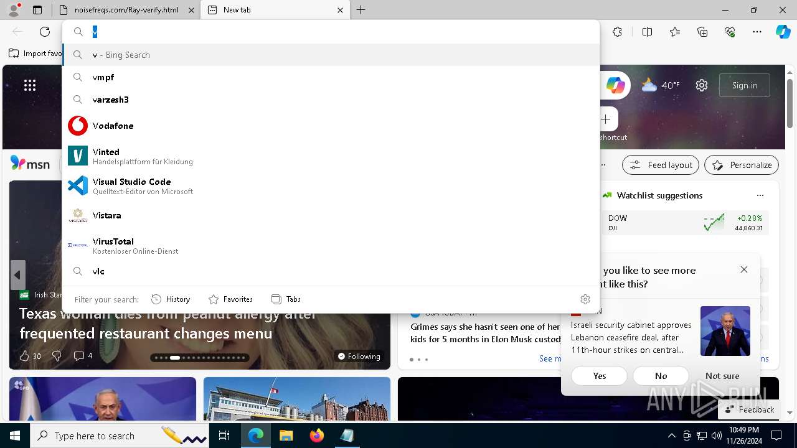Open the MSN logo link
The height and width of the screenshot is (448, 797).
(30, 164)
